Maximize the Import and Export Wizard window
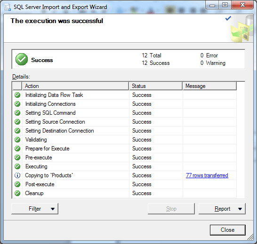Viewport: 257px width, 244px height. [225, 5]
